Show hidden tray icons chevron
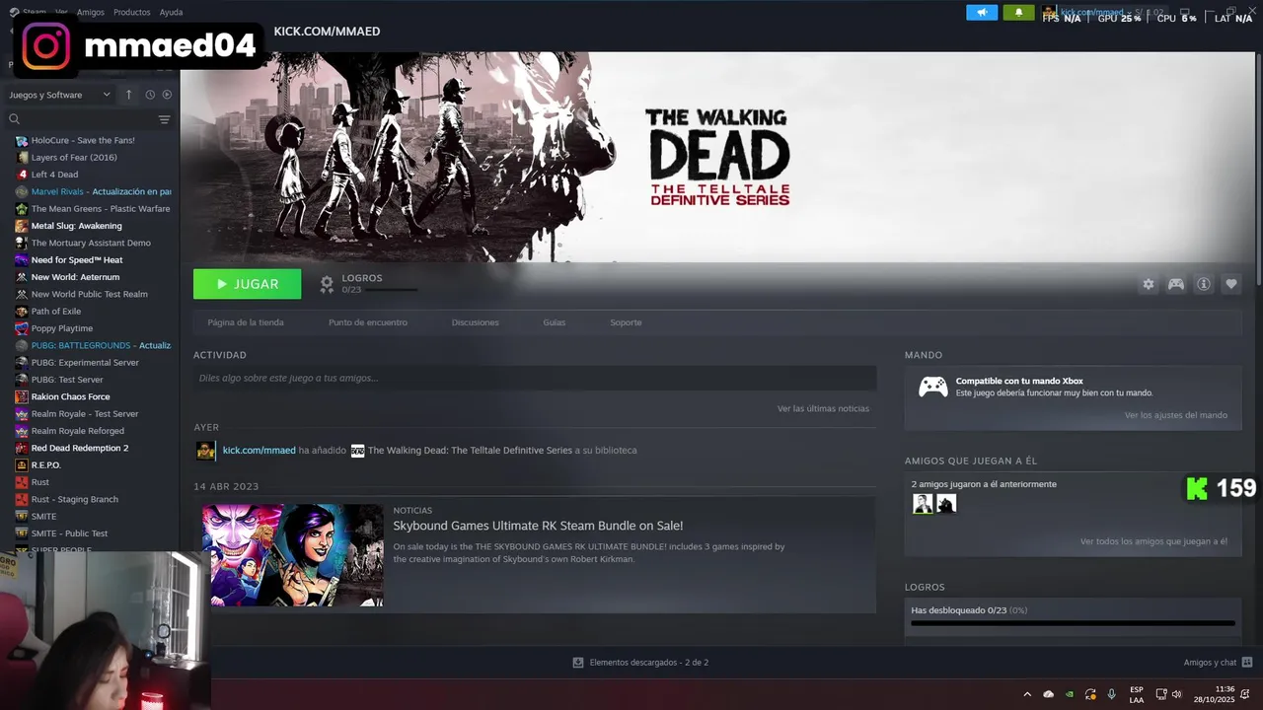Viewport: 1263px width, 710px height. (1027, 694)
